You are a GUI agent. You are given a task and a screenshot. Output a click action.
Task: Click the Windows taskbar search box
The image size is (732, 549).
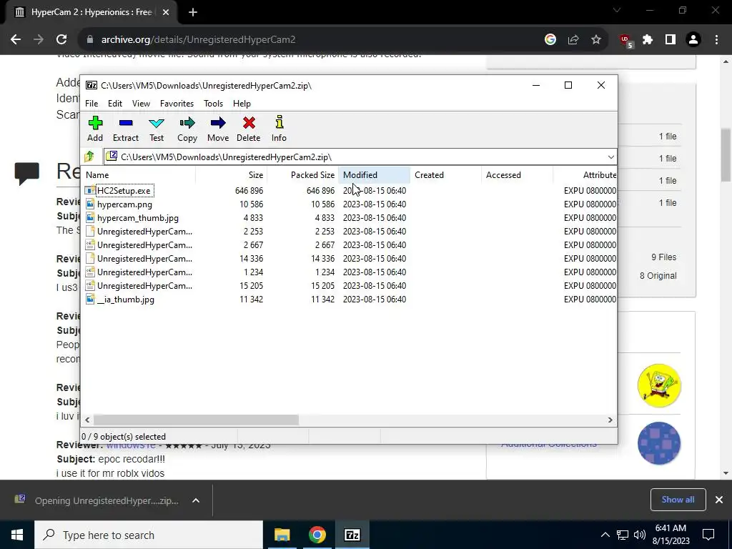pos(149,535)
